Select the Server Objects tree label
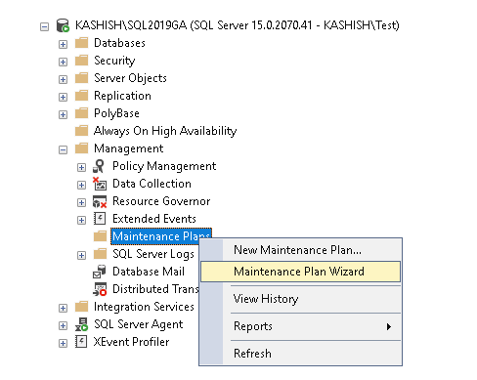Viewport: 477px width, 380px height. (x=130, y=78)
